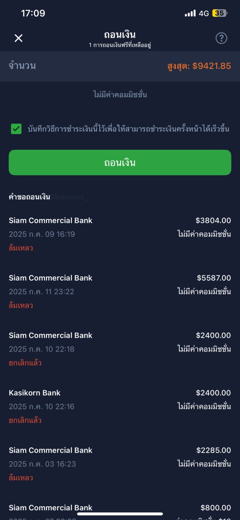Tap the free withdrawals remaining subtitle
This screenshot has width=240, height=520.
pyautogui.click(x=120, y=45)
